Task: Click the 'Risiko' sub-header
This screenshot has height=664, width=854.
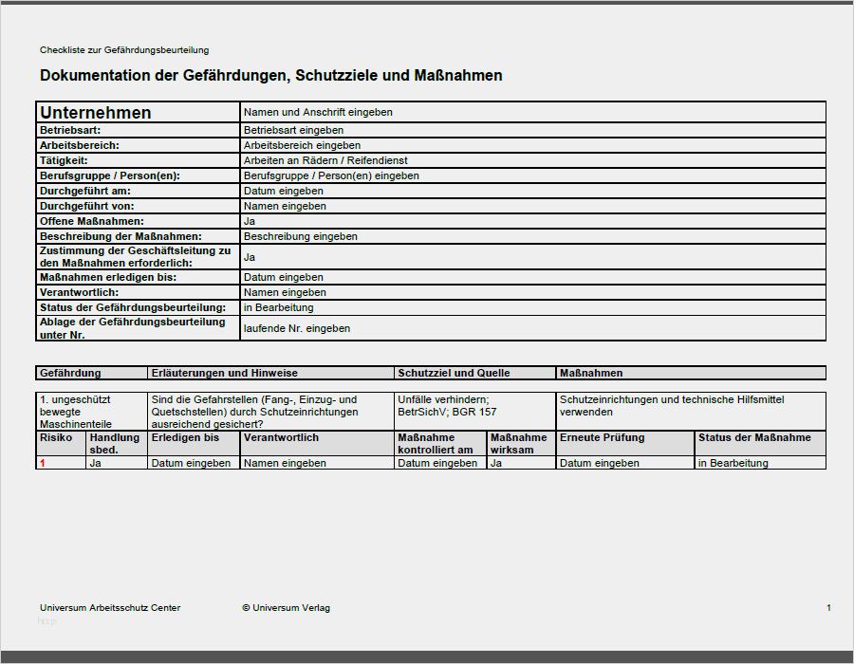Action: (x=61, y=444)
